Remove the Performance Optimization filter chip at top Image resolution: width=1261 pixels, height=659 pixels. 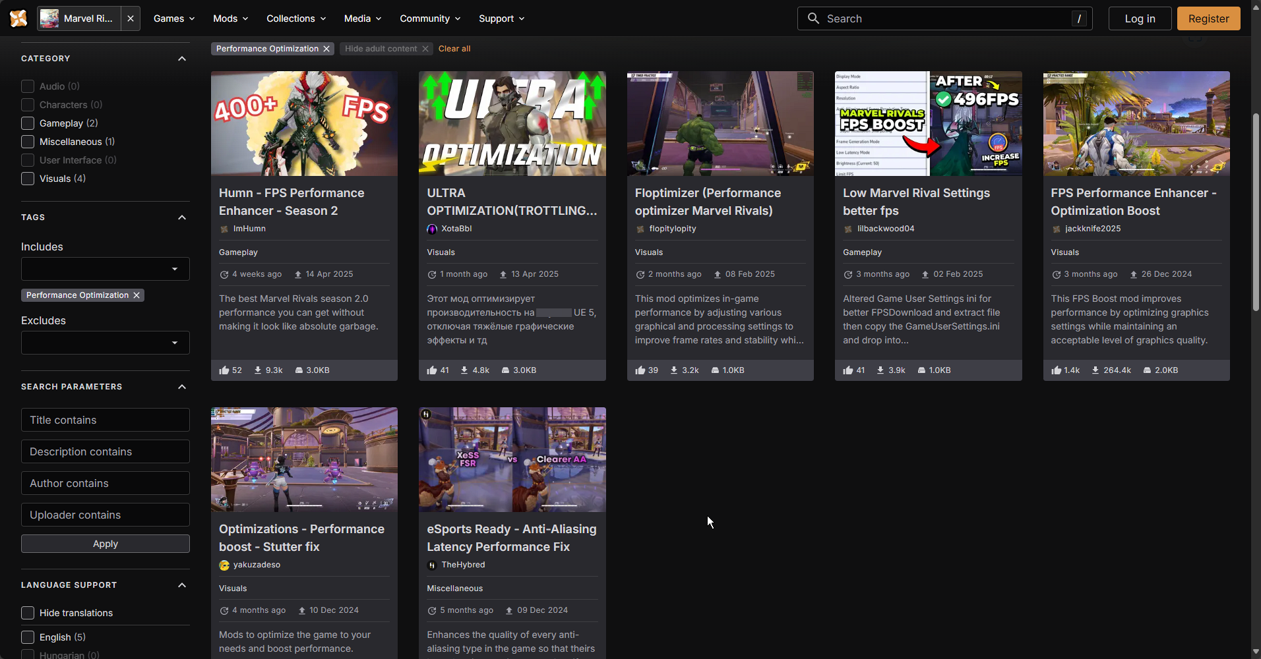(x=326, y=49)
